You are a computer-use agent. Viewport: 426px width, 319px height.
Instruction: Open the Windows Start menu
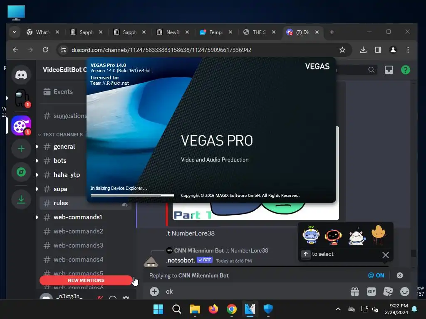pos(158,309)
